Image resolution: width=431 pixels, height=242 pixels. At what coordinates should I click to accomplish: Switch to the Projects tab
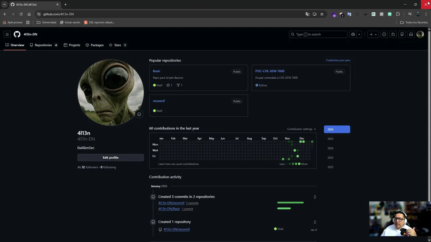point(72,45)
